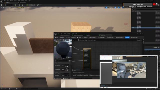Open the Blend Mode dropdown
160x90 pixels.
[x=65, y=75]
